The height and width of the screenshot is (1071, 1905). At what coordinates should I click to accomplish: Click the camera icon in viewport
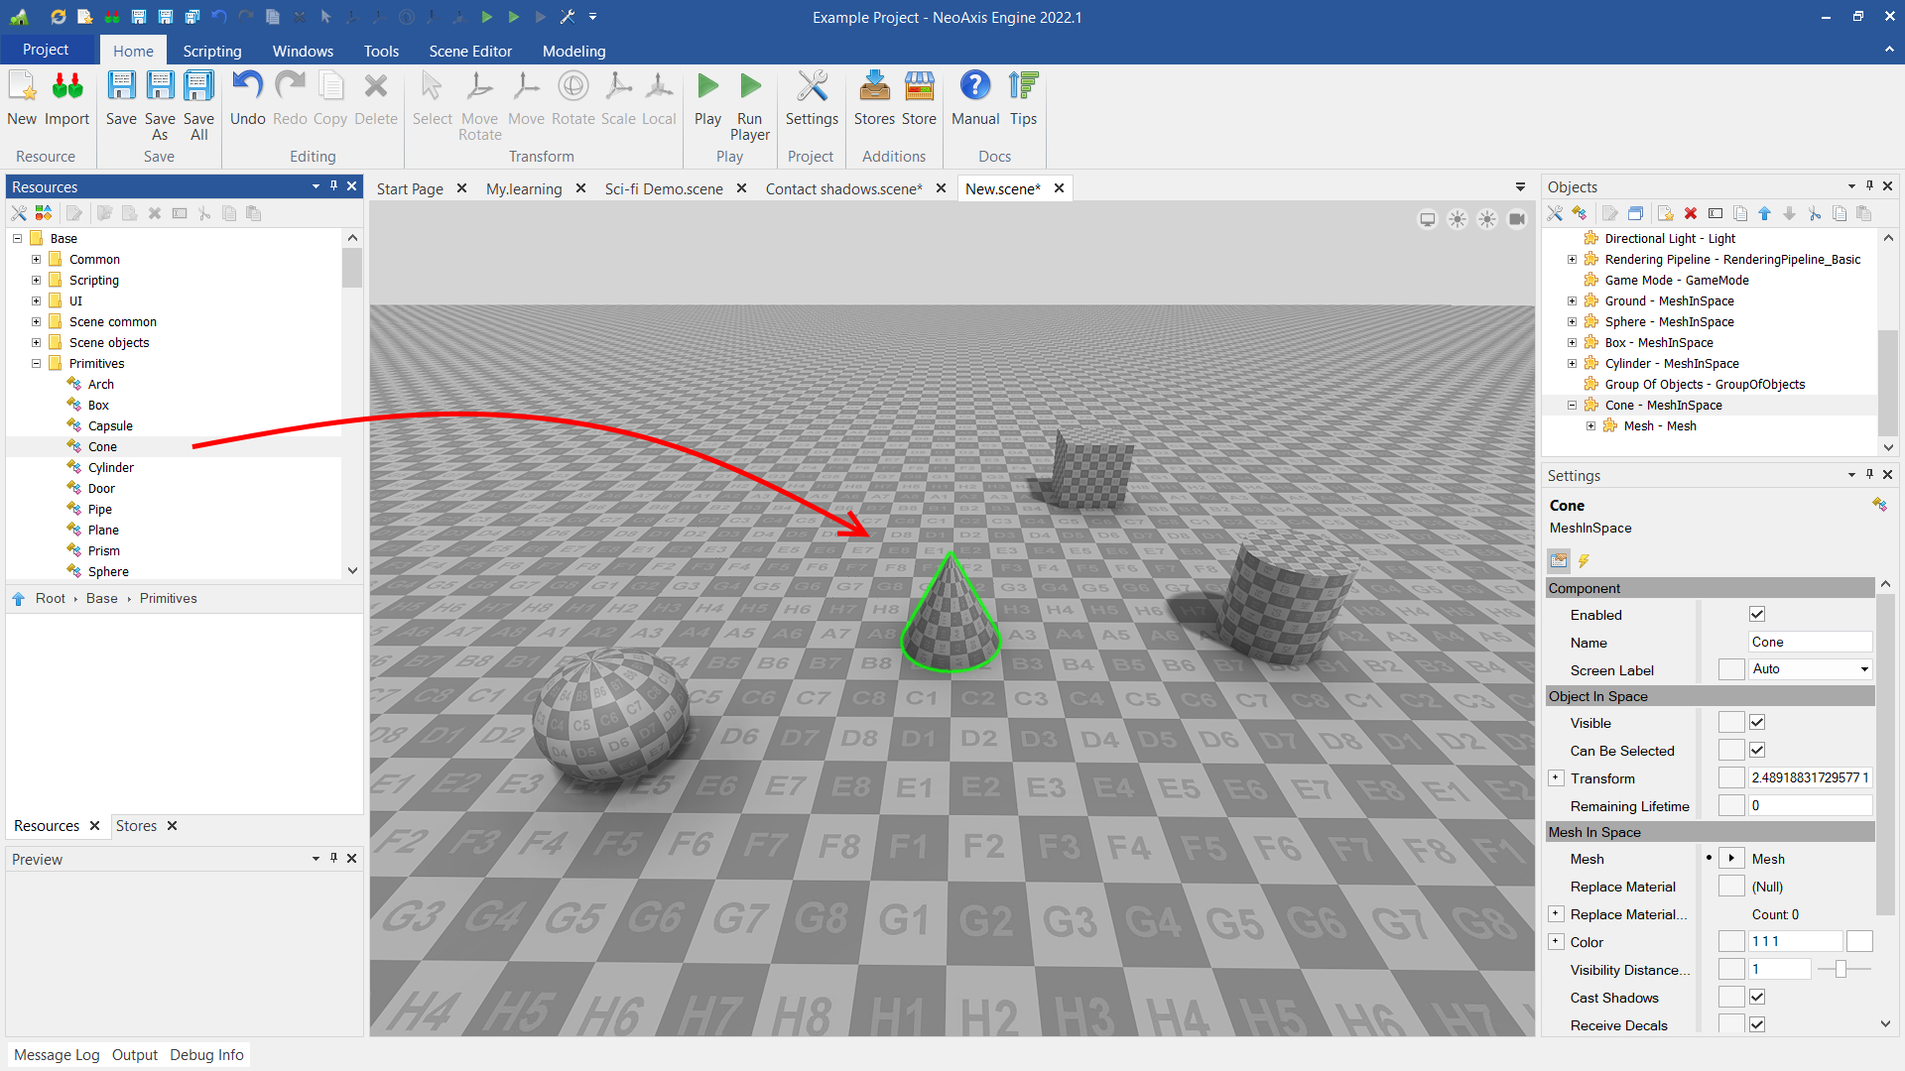[1517, 219]
